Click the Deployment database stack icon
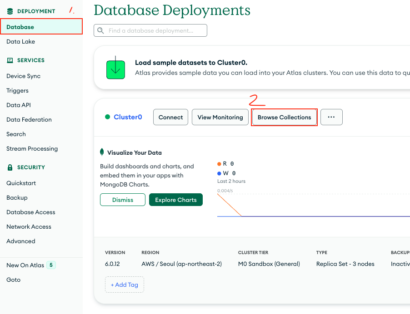410x314 pixels. [x=10, y=11]
